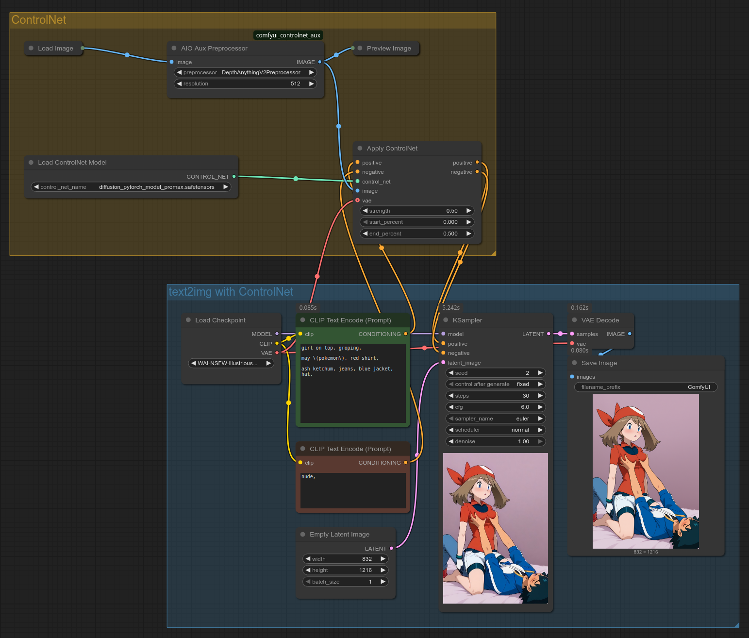Increase ControlNet strength with right arrow
The height and width of the screenshot is (638, 749).
[x=469, y=211]
